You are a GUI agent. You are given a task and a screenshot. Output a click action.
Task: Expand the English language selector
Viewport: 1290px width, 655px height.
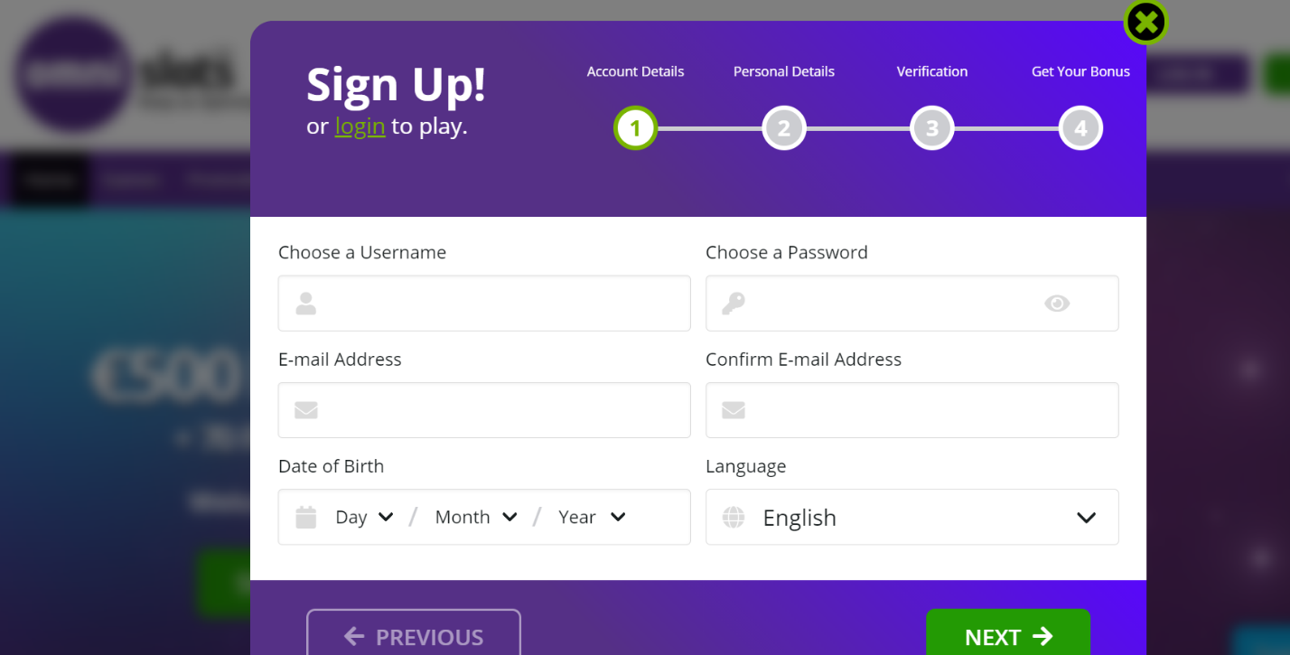point(912,517)
